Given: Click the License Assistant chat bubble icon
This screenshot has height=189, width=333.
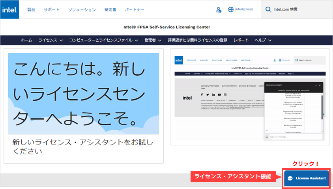Looking at the screenshot, I should coord(290,178).
